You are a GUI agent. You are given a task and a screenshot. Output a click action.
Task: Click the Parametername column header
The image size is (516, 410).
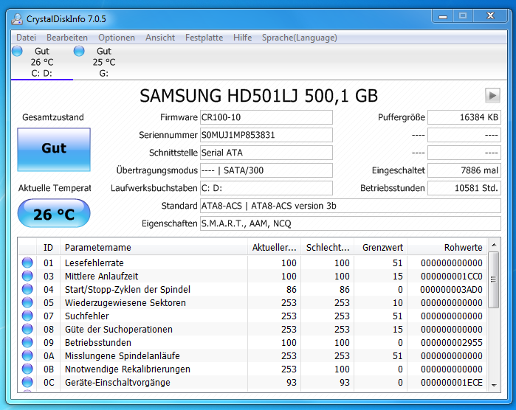pyautogui.click(x=154, y=247)
